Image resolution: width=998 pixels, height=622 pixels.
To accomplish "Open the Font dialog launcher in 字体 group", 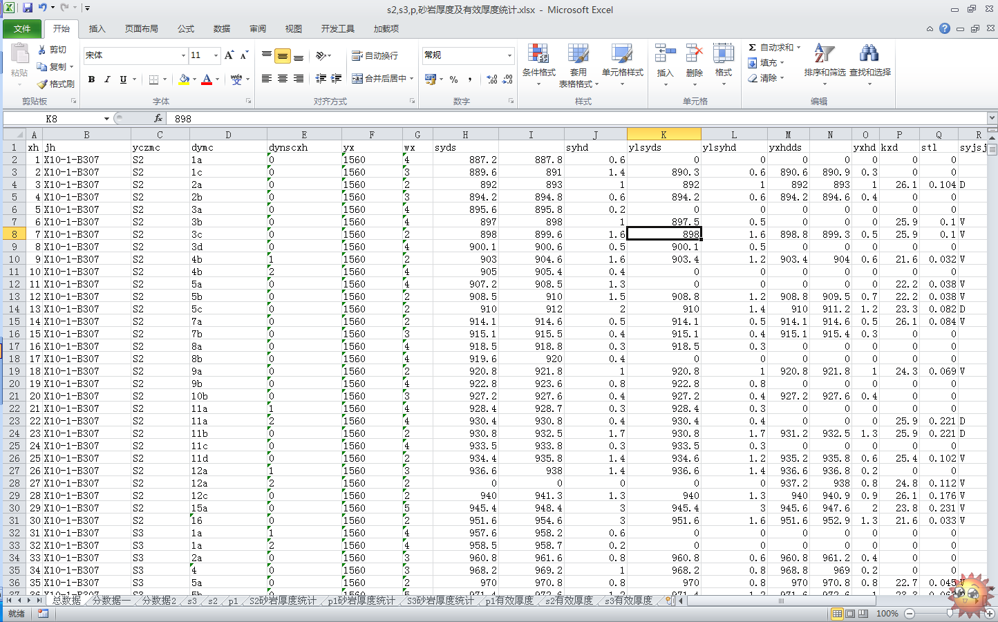I will 248,101.
